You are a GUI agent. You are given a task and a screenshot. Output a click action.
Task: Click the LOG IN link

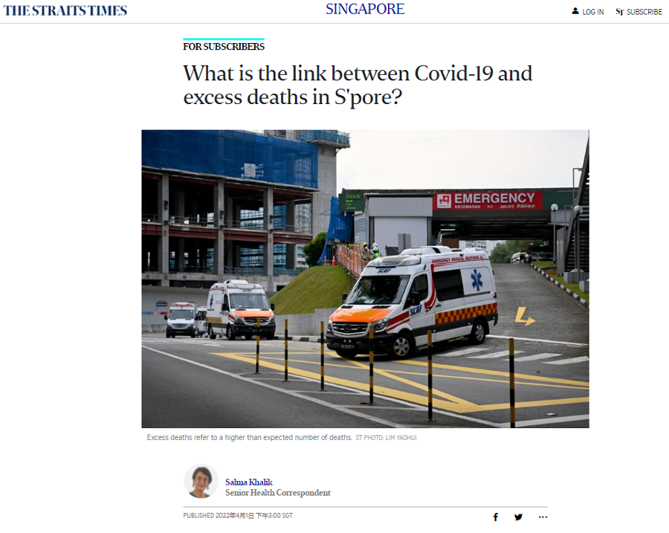point(593,12)
